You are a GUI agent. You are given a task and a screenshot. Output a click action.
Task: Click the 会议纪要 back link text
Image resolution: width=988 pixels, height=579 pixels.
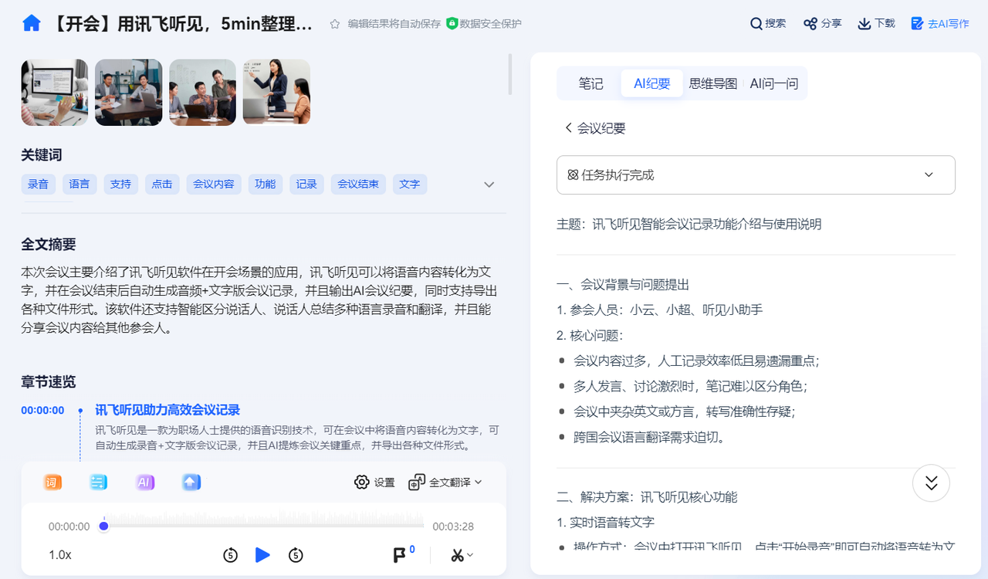(x=601, y=128)
